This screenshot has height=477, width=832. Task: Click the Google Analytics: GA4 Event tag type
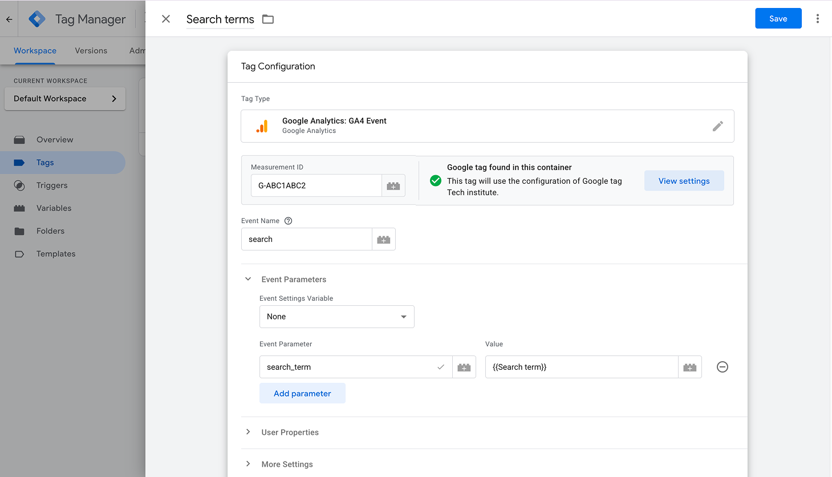click(x=488, y=126)
